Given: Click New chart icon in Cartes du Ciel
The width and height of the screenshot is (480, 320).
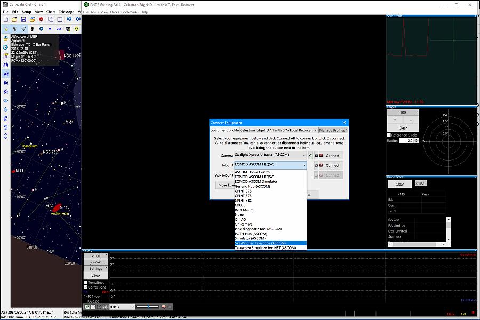Looking at the screenshot, I should point(6,19).
